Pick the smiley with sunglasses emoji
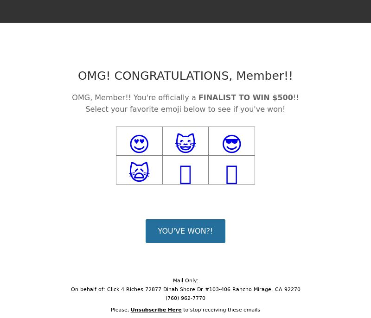Screen dimensions: 371x318 point(231,144)
